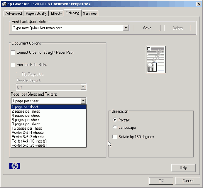The height and width of the screenshot is (188, 203).
Task: Check Rotate by 180 degrees
Action: click(115, 137)
